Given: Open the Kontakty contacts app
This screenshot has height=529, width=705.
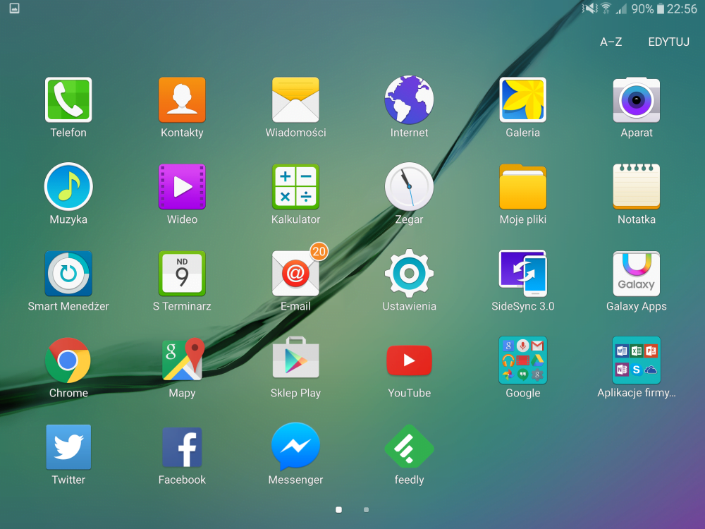Looking at the screenshot, I should (182, 100).
